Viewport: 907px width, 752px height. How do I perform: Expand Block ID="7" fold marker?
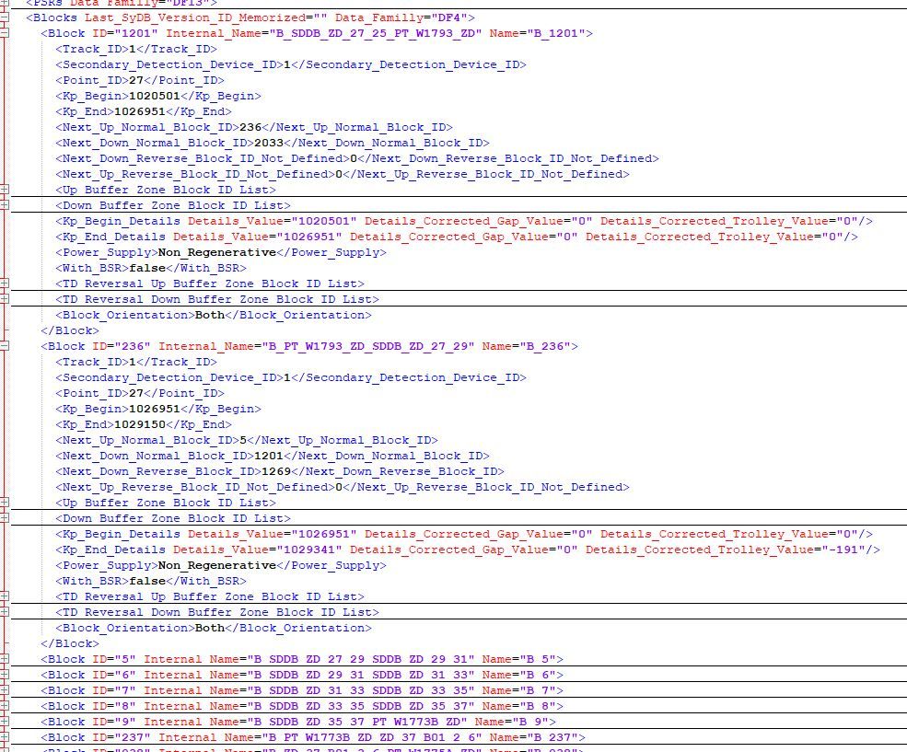5,690
